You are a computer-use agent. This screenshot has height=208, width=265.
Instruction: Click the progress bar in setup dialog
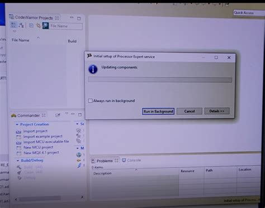[160, 80]
